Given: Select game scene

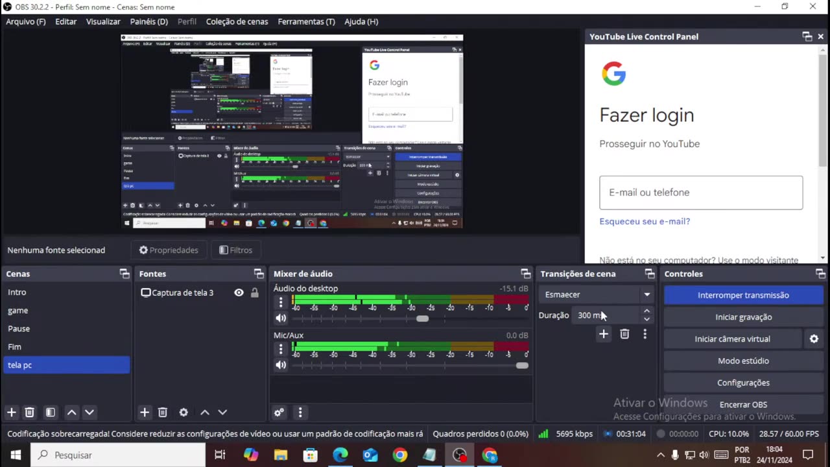Looking at the screenshot, I should click(66, 311).
